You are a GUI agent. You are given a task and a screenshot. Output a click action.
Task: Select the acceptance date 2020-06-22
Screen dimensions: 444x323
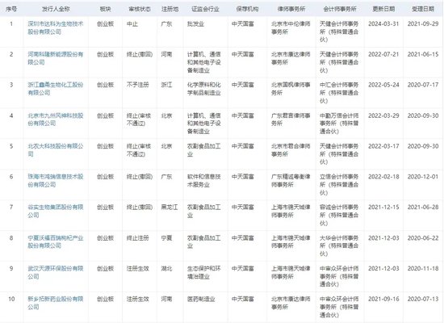click(x=423, y=238)
